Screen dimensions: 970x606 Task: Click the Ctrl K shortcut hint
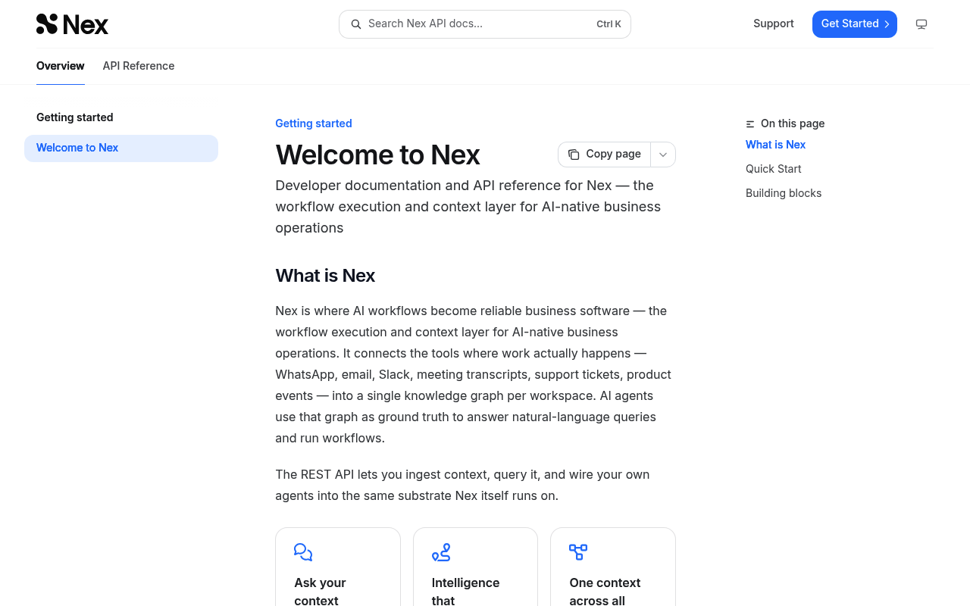coord(609,24)
